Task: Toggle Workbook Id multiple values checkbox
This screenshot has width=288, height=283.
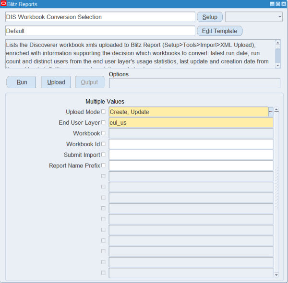Action: pos(103,144)
